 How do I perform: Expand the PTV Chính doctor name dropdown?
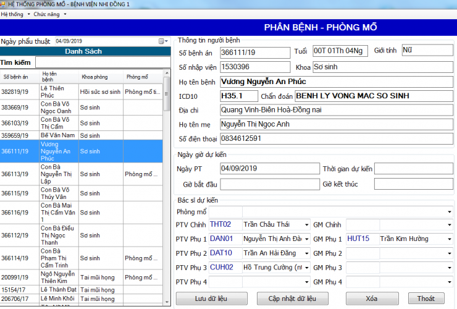coord(307,225)
